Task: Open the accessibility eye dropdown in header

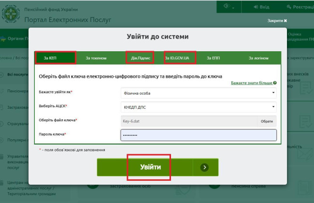Action: tap(228, 6)
